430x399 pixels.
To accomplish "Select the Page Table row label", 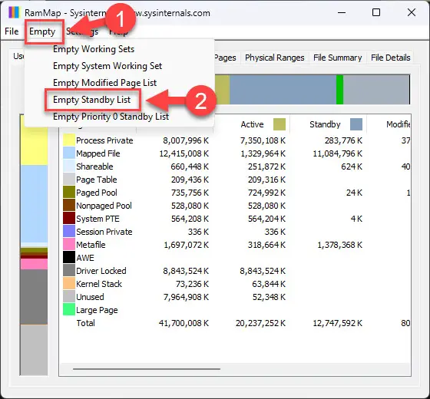I will click(96, 180).
